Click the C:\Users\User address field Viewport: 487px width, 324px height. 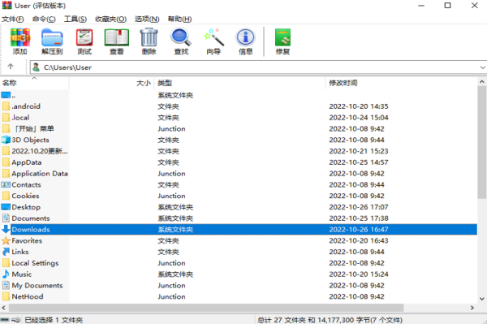258,67
